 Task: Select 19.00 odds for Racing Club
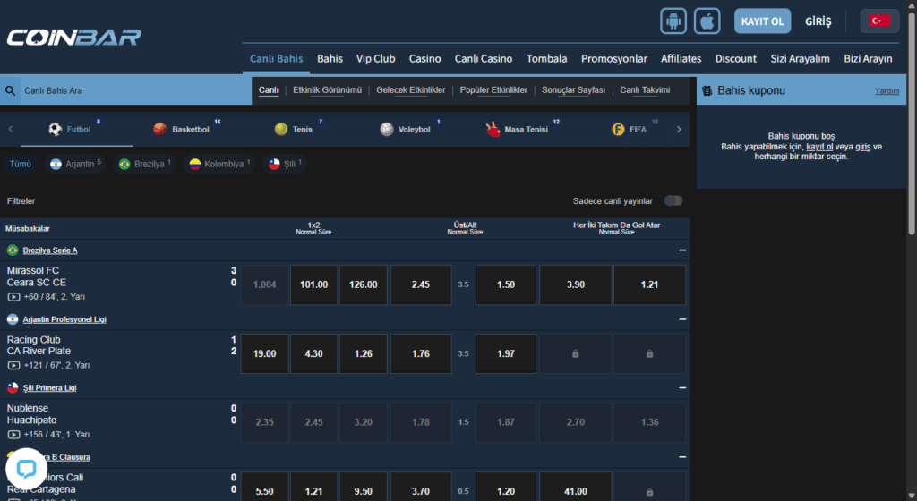tap(264, 354)
